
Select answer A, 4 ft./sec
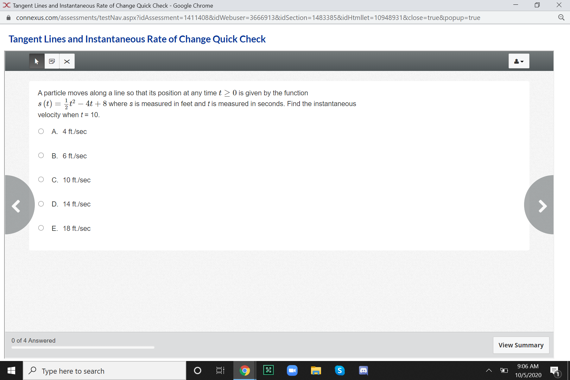[41, 131]
